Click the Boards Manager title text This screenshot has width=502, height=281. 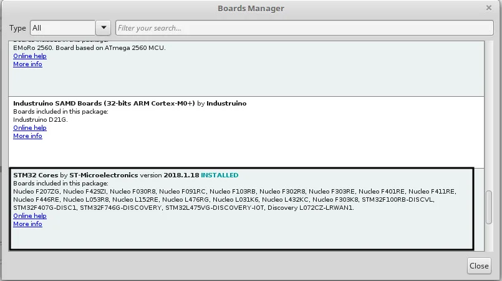(251, 8)
